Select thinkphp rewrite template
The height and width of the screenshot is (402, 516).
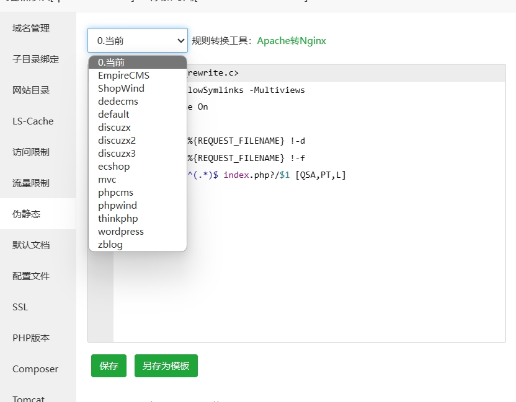pyautogui.click(x=138, y=219)
